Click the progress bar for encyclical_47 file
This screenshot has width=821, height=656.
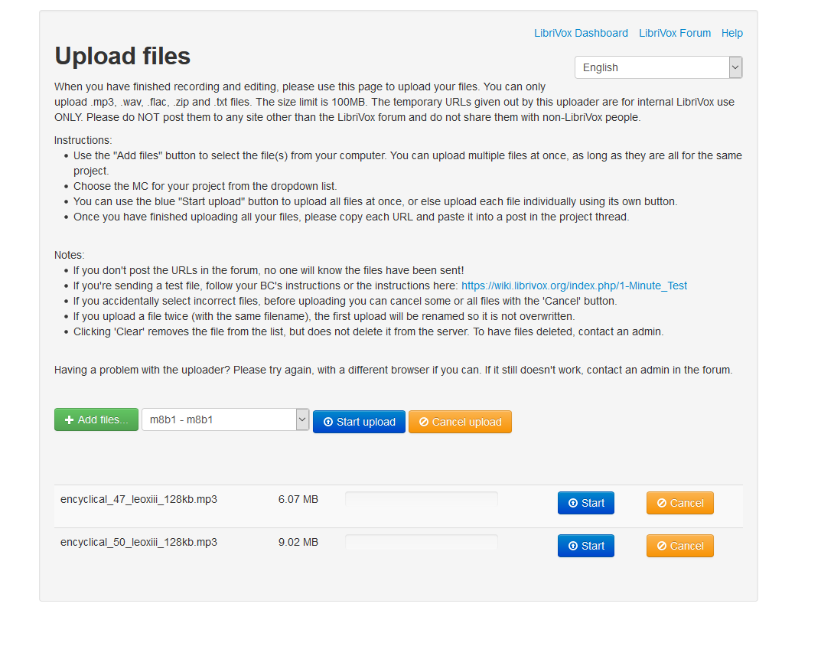click(422, 499)
